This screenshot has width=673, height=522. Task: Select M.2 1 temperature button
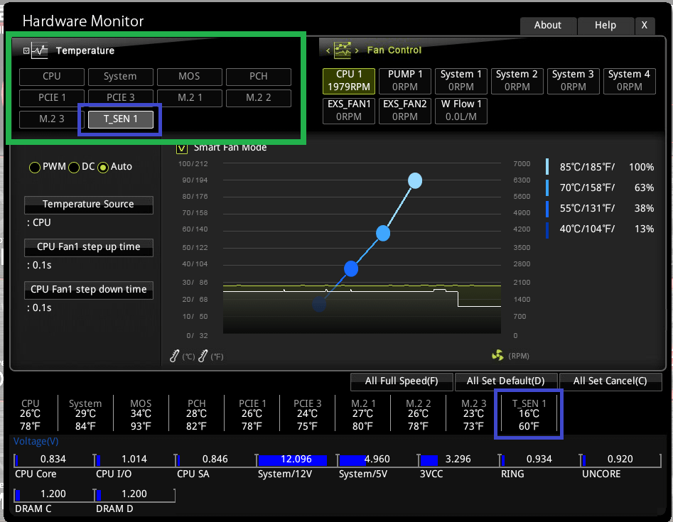(x=189, y=98)
